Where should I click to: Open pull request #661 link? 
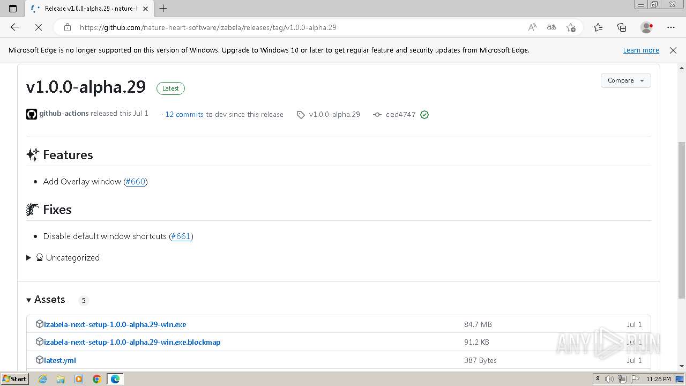point(181,236)
